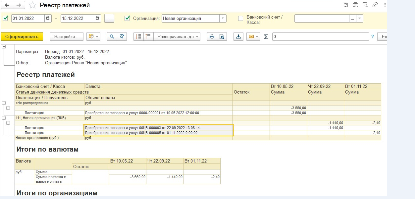The width and height of the screenshot is (415, 199).
Task: Open the Организация dropdown list
Action: click(223, 19)
